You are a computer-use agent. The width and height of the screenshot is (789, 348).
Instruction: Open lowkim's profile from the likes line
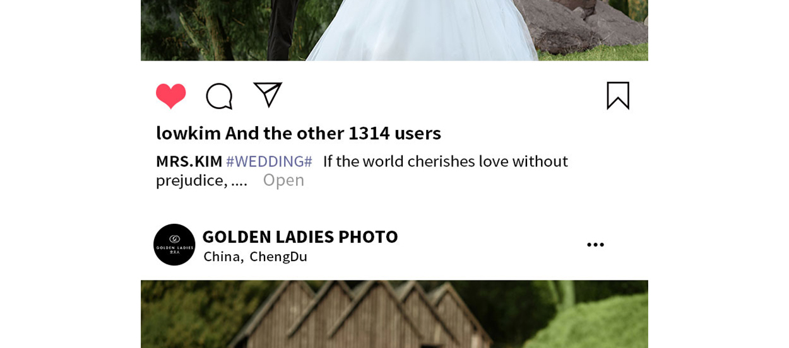point(188,133)
